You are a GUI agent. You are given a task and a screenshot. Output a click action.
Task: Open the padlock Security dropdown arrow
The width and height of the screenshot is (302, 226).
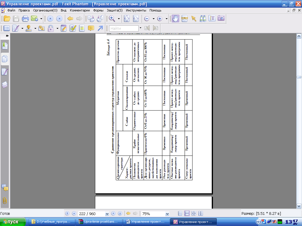click(x=58, y=29)
